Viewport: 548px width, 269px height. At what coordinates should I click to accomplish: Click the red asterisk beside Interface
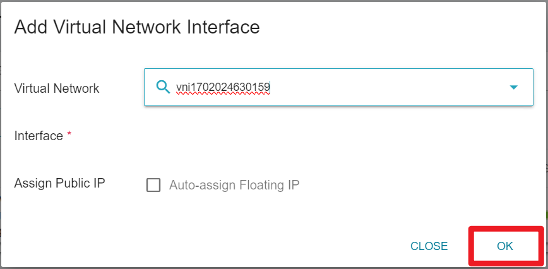(69, 134)
